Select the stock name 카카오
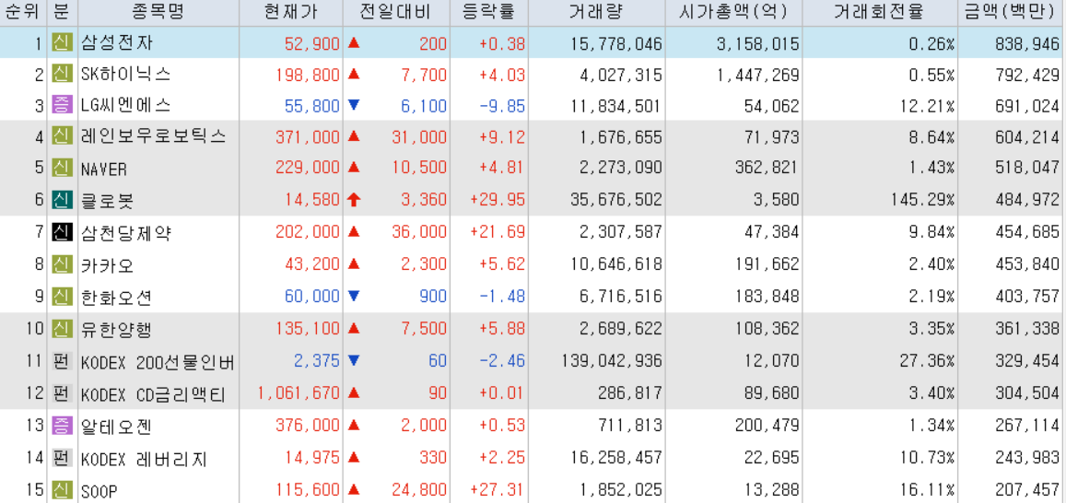The height and width of the screenshot is (503, 1066). tap(108, 264)
